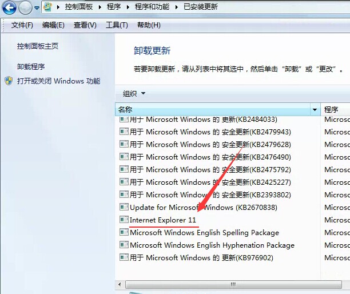Click the horizontal scrollbar thumb
Image resolution: width=350 pixels, height=294 pixels.
(x=233, y=284)
